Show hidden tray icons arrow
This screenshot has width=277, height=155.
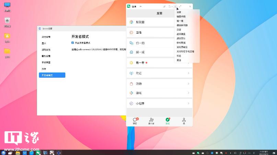(231, 153)
